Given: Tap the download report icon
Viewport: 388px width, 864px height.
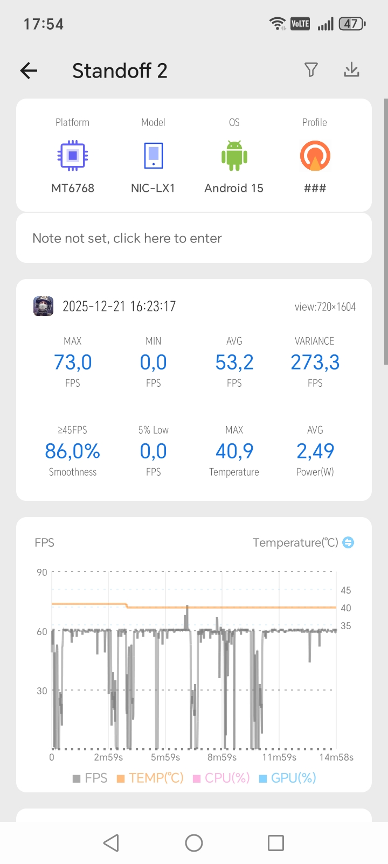Looking at the screenshot, I should coord(351,70).
